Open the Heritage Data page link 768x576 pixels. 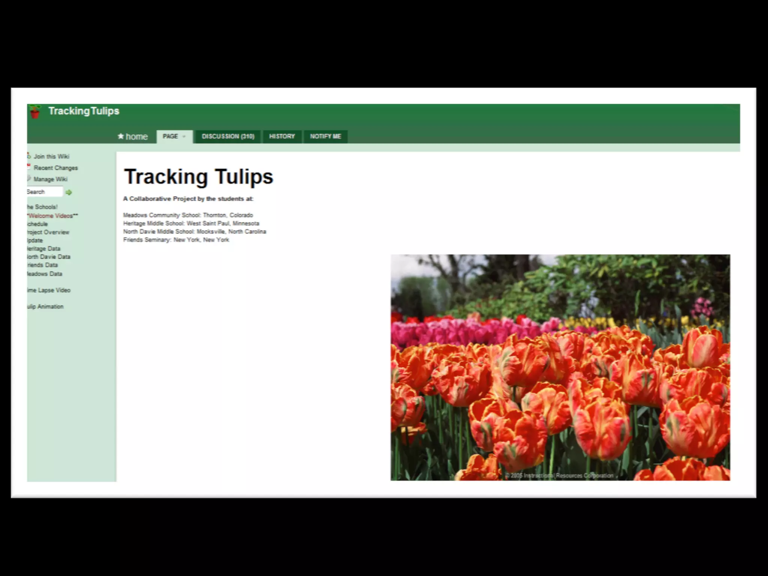[x=44, y=249]
